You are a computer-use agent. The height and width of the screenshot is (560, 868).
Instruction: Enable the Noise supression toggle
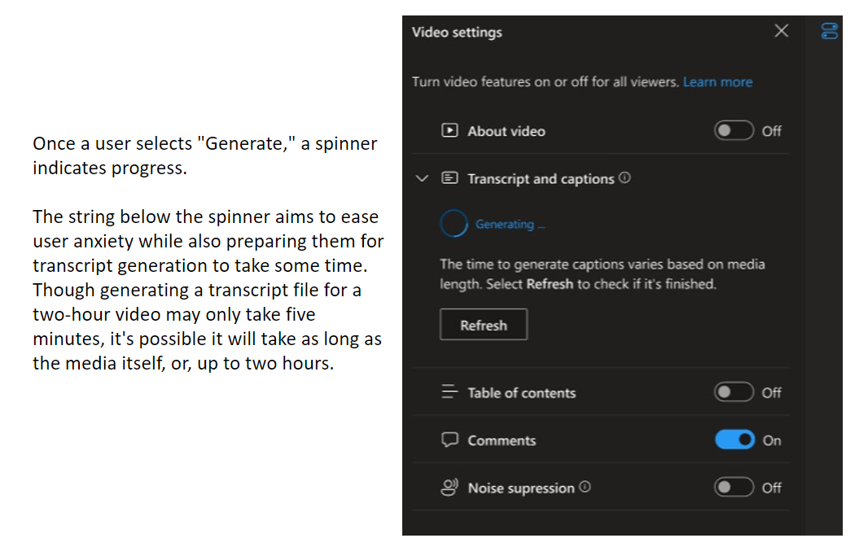pos(734,488)
